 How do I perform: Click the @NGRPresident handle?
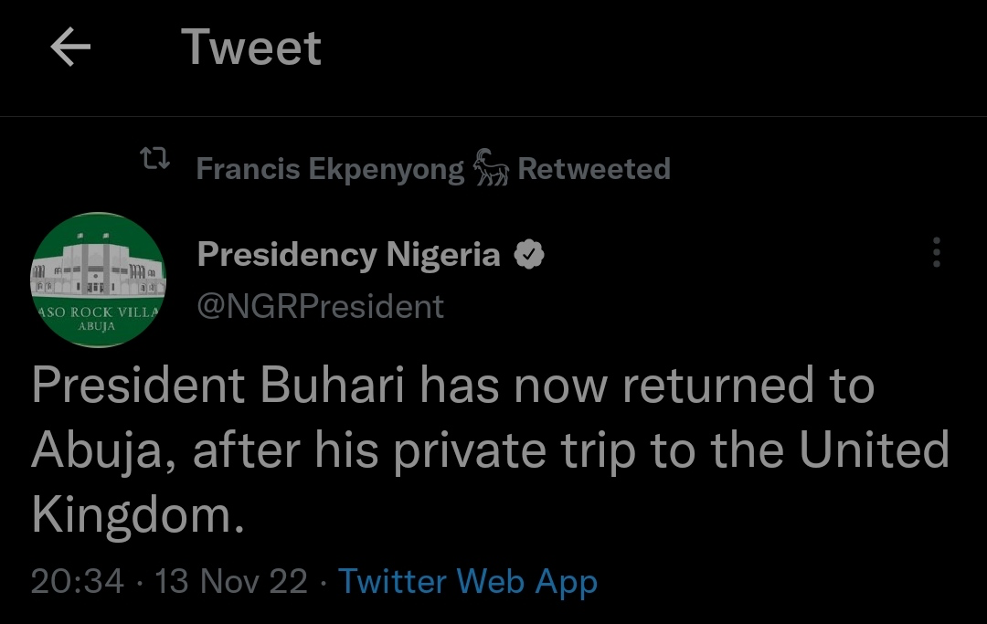(x=320, y=306)
